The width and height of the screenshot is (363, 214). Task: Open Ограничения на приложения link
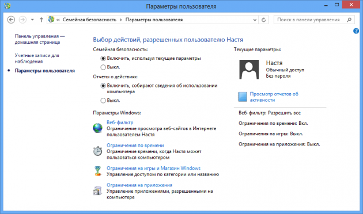click(139, 185)
